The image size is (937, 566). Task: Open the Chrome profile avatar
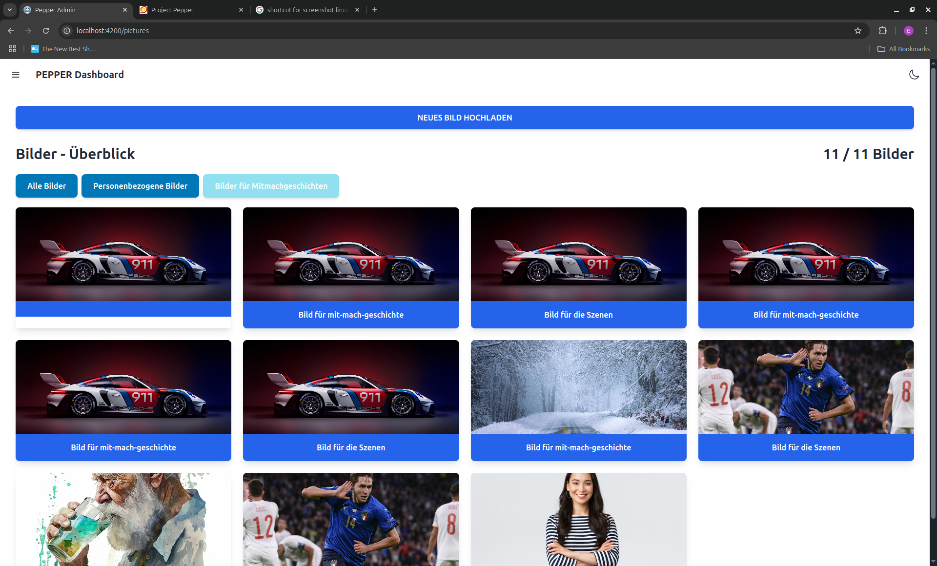pyautogui.click(x=908, y=31)
